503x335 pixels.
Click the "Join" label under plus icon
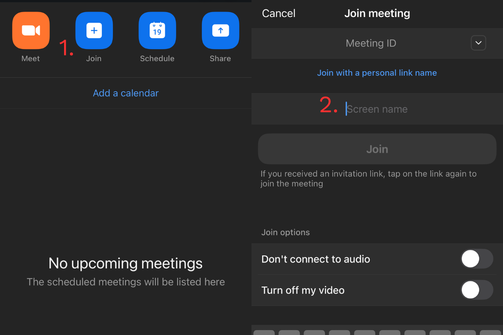(x=94, y=59)
